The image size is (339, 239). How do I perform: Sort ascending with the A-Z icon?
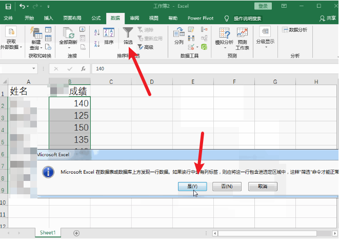(x=97, y=32)
